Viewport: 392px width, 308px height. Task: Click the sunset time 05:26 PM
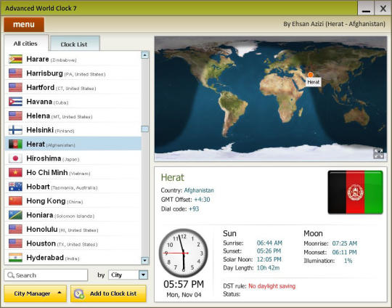269,251
